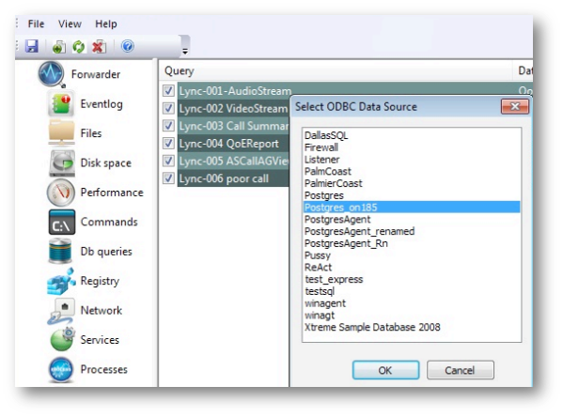
Task: Open the File menu
Action: point(36,23)
